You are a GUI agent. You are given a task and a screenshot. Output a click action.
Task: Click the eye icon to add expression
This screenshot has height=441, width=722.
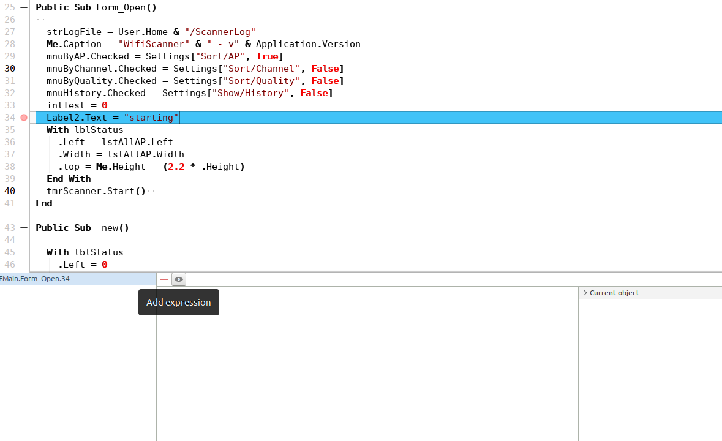178,279
